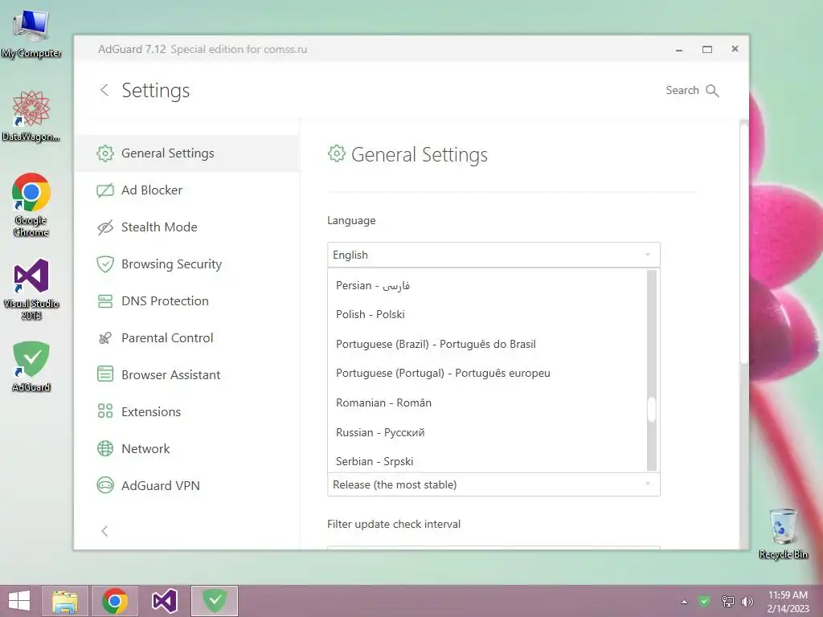
Task: Open the AdGuard VPN section
Action: point(186,486)
